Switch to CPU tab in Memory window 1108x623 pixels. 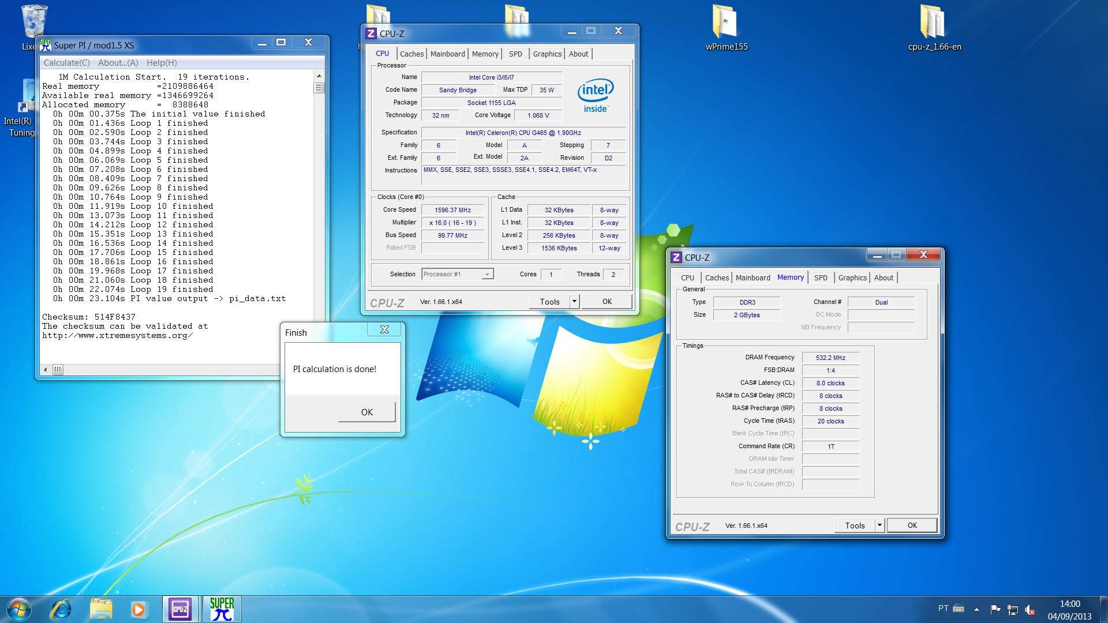click(687, 277)
